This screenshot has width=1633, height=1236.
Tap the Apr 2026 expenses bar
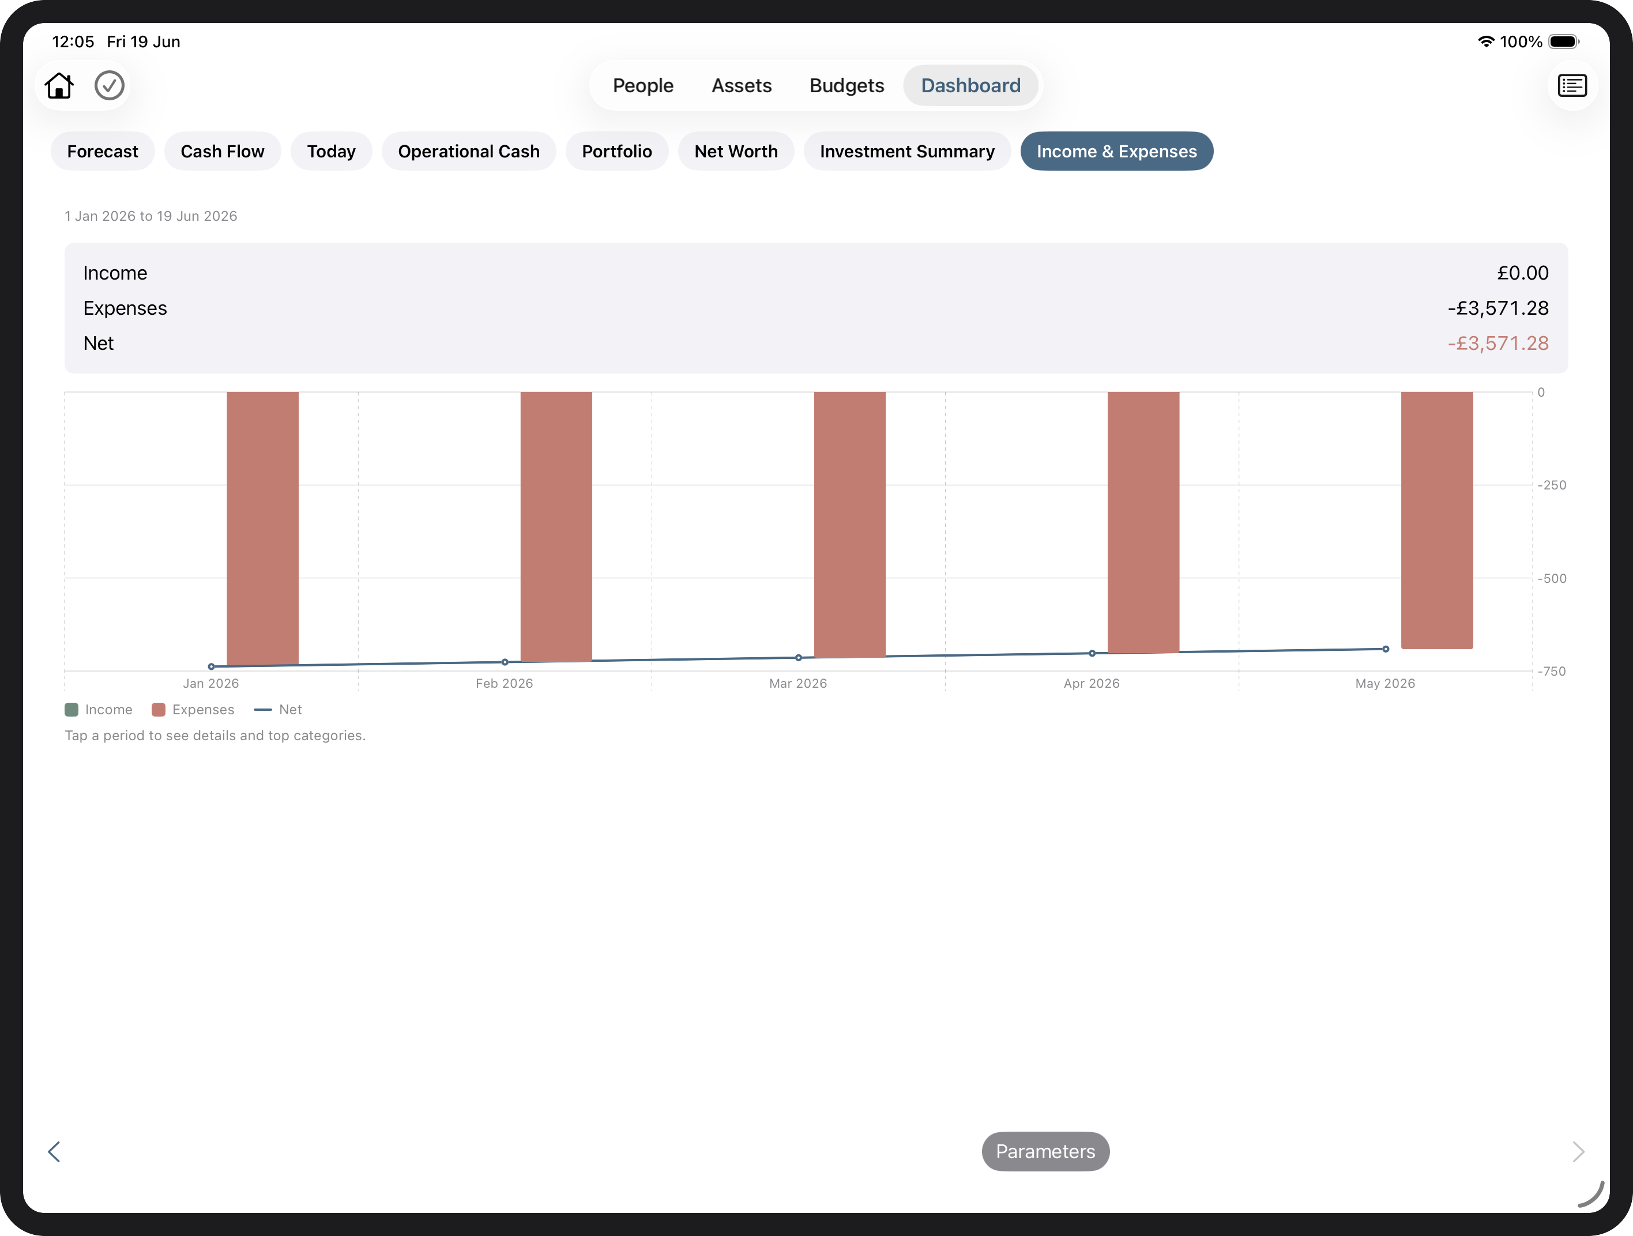tap(1143, 522)
